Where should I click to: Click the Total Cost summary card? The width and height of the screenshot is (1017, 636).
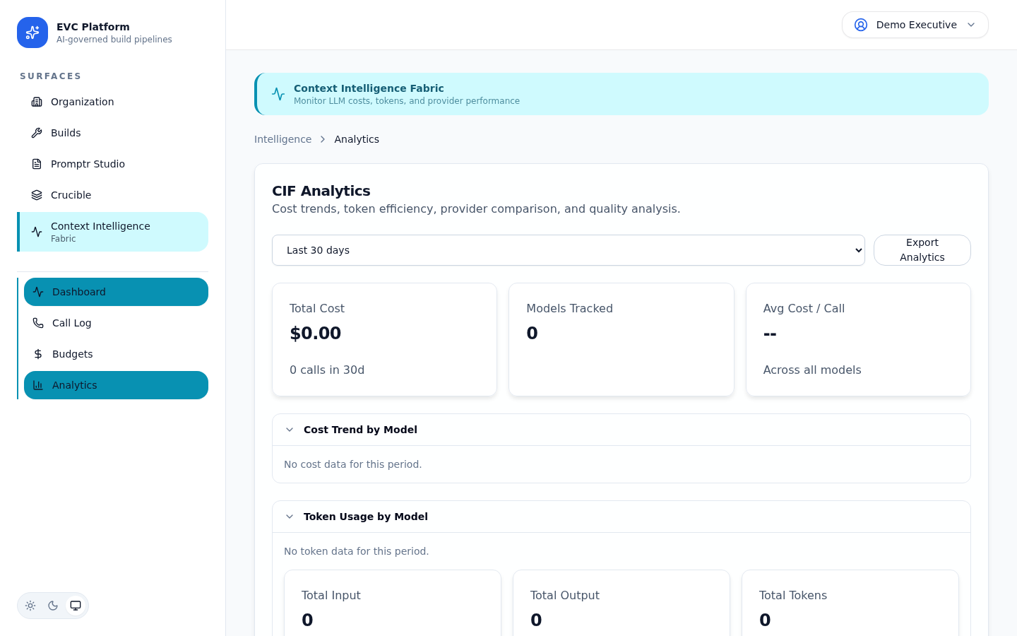pyautogui.click(x=384, y=338)
